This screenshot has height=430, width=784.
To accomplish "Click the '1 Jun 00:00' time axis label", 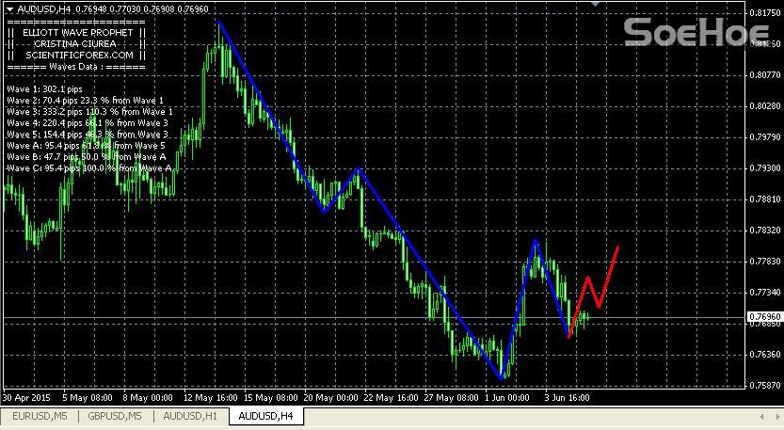I will pos(507,398).
